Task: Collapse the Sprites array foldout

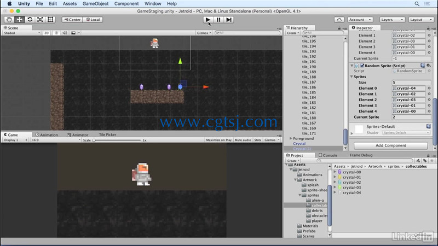Action: pos(351,77)
